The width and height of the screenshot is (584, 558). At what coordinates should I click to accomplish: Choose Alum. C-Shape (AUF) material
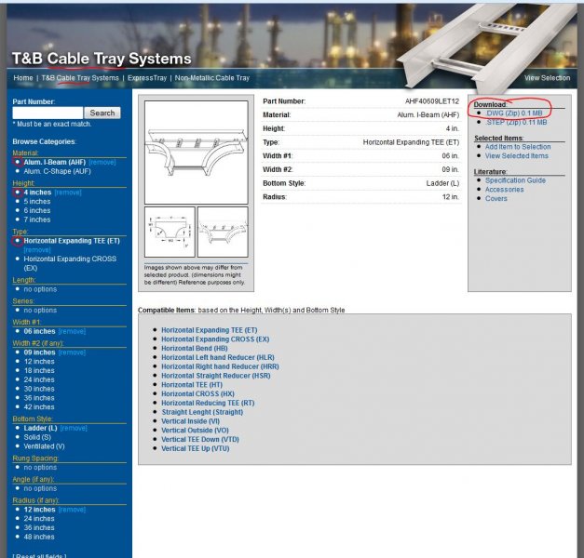[58, 171]
